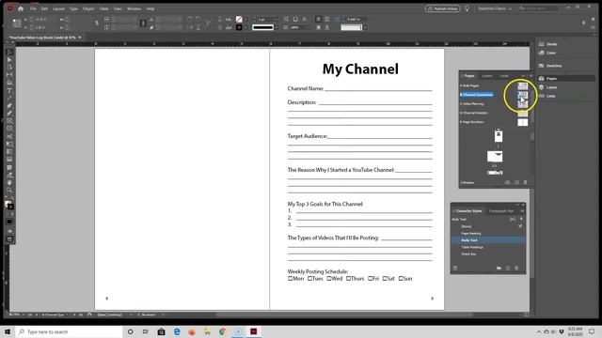Viewport: 602px width, 338px height.
Task: Select the Free Transform tool
Action: [9, 145]
